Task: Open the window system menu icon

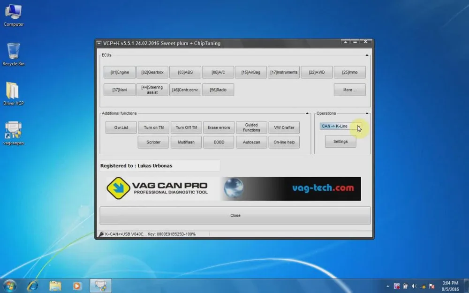Action: coord(98,43)
